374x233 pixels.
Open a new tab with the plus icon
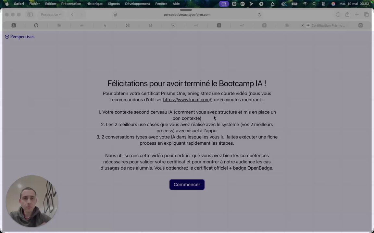[x=357, y=15]
